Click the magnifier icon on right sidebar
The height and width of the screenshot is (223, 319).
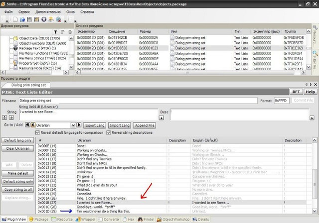(x=315, y=54)
